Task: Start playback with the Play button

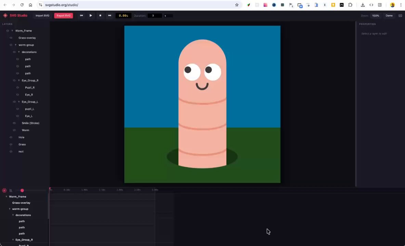Action: tap(91, 15)
